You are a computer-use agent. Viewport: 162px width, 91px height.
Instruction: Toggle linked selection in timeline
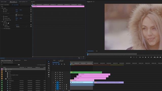coord(59,64)
